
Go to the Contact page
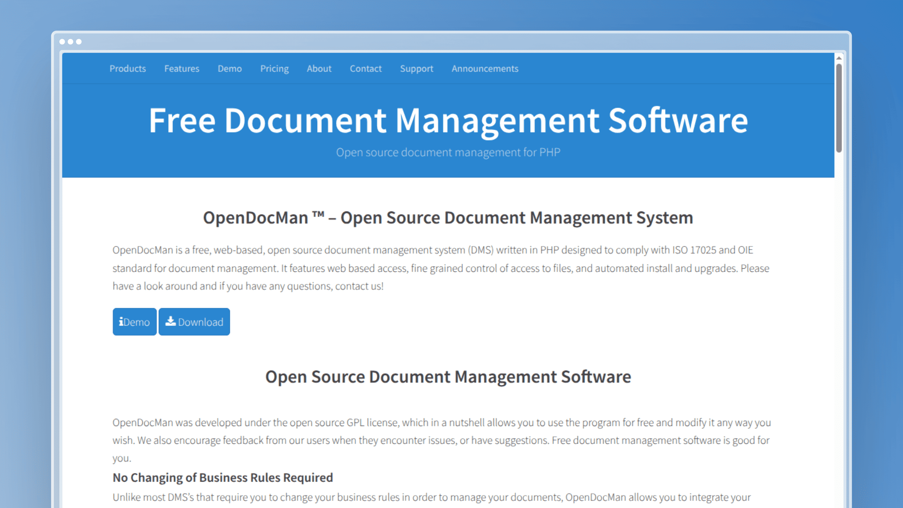366,68
